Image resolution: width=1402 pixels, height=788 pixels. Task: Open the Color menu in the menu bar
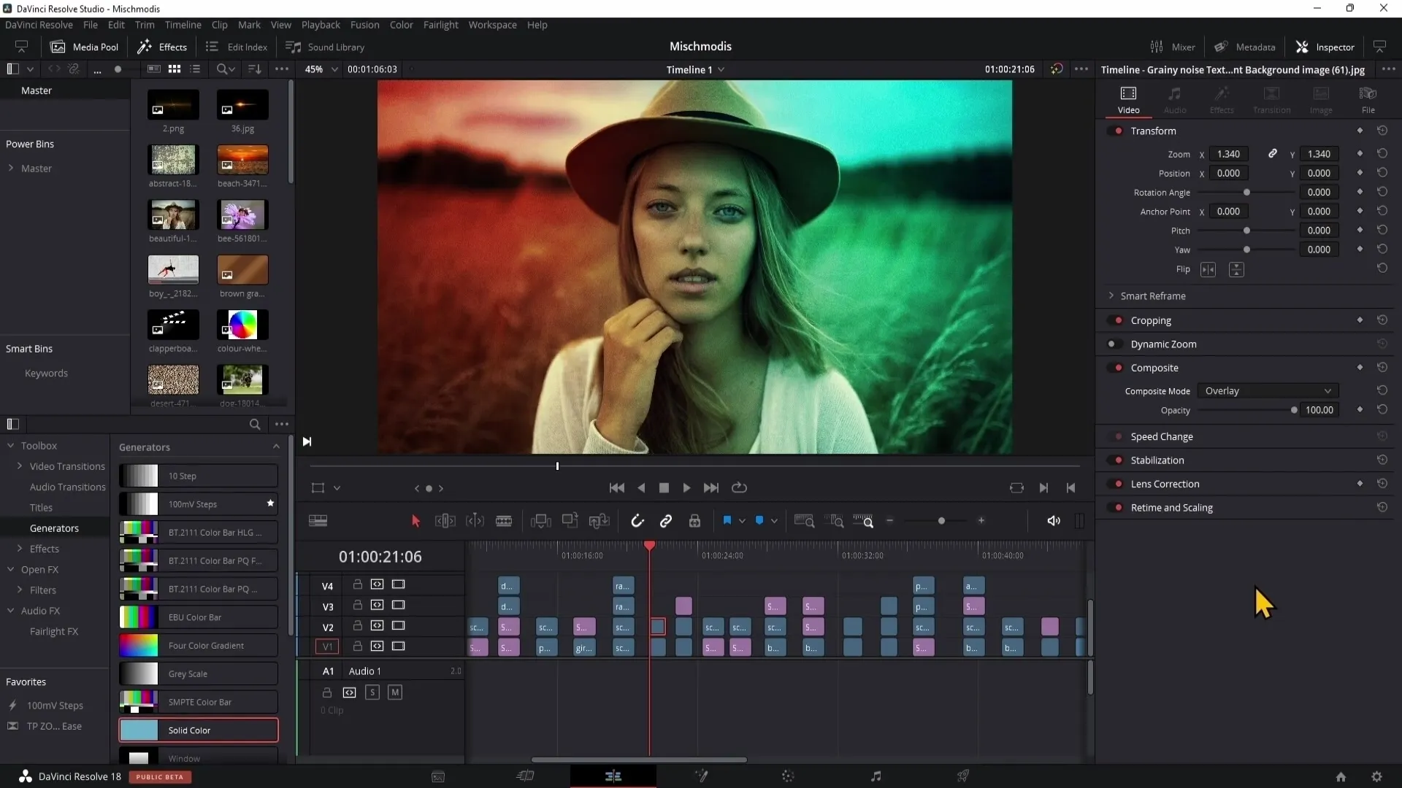click(401, 24)
